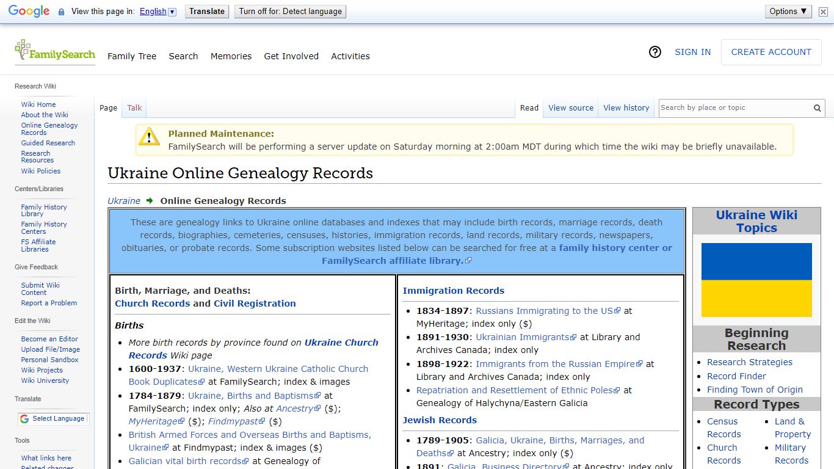Switch to the View source tab

pos(571,108)
